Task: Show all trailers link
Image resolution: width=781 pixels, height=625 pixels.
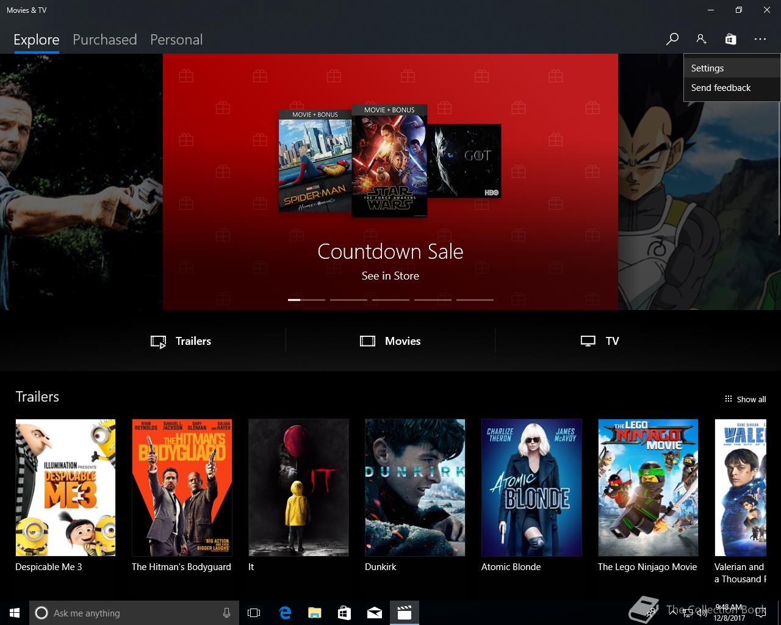Action: coord(745,399)
